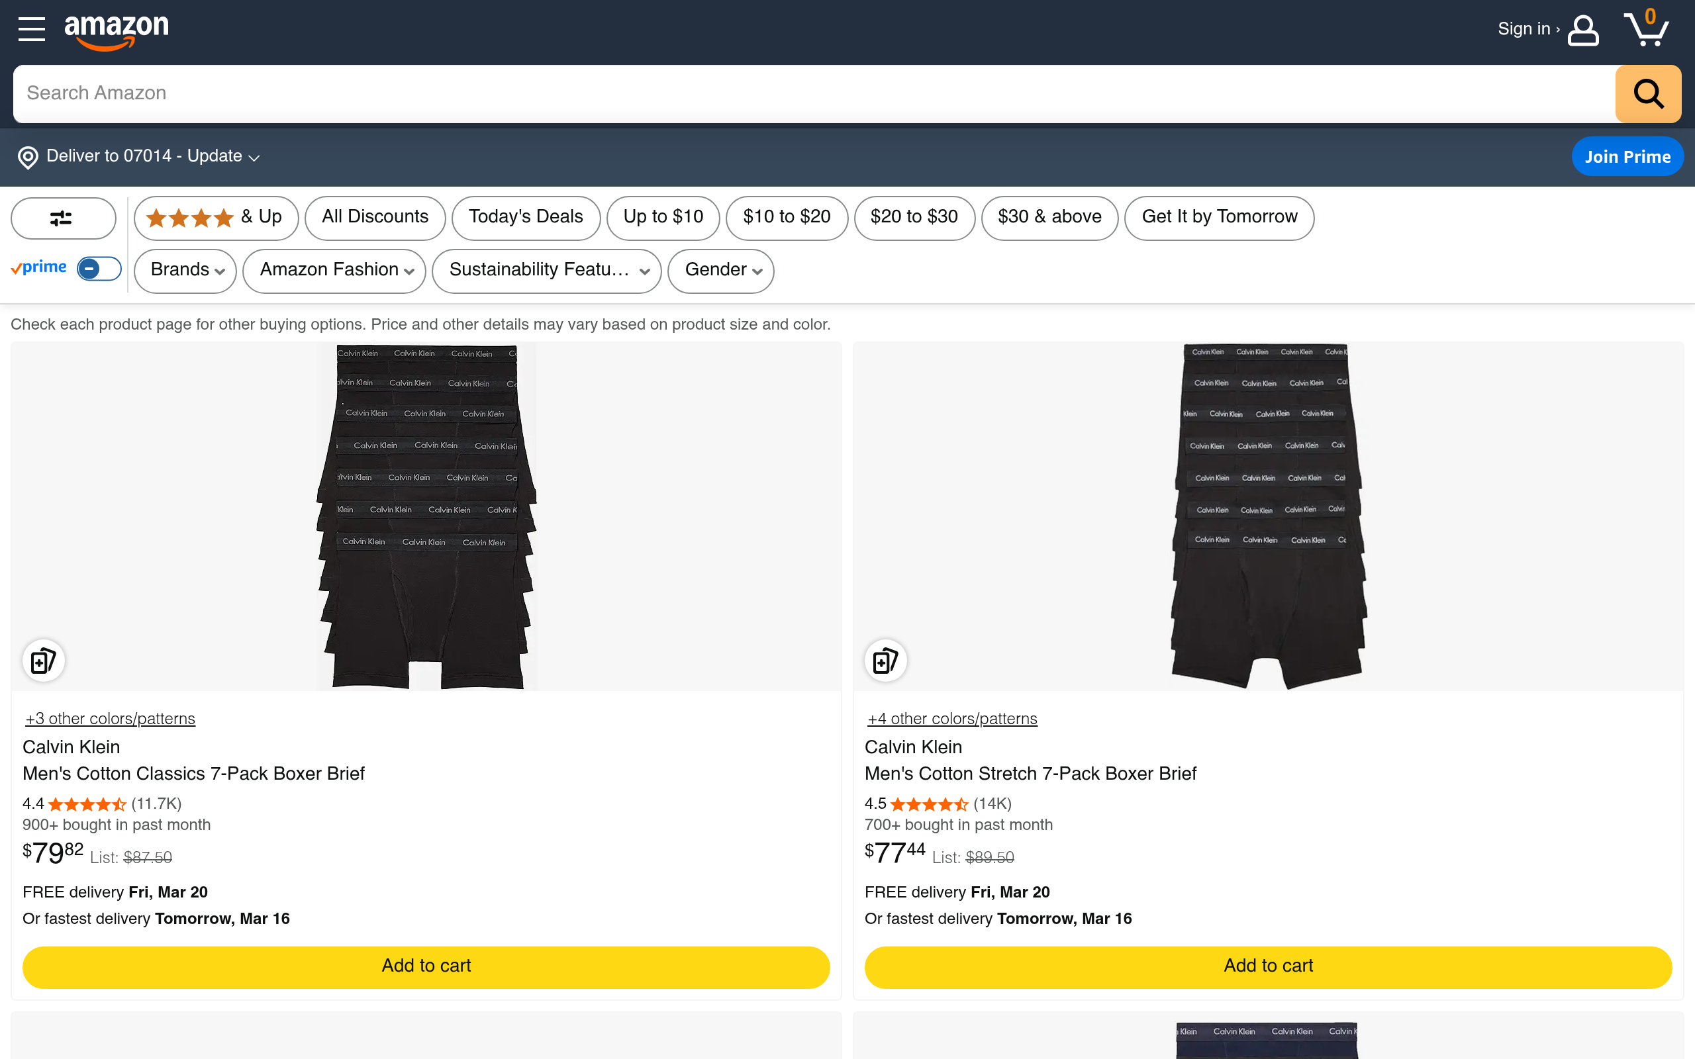Open the Amazon Fashion dropdown
This screenshot has height=1059, width=1695.
(x=335, y=270)
